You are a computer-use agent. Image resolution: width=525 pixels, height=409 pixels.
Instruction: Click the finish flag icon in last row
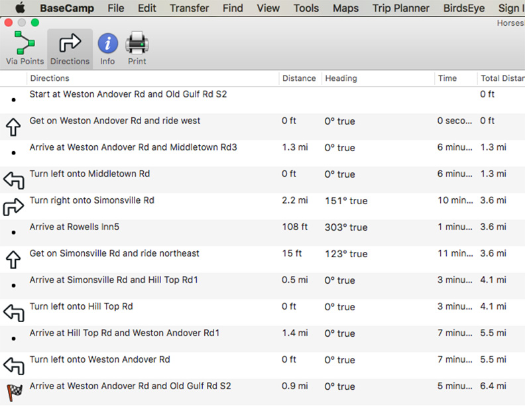[x=13, y=392]
